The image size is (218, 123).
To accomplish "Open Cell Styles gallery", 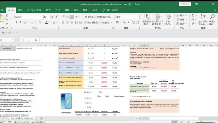I will [x=168, y=20].
